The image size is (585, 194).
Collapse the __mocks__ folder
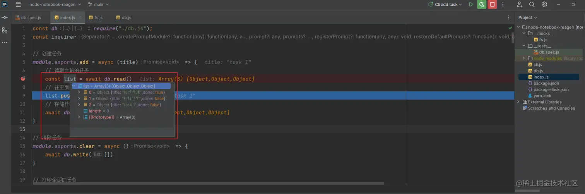[524, 33]
